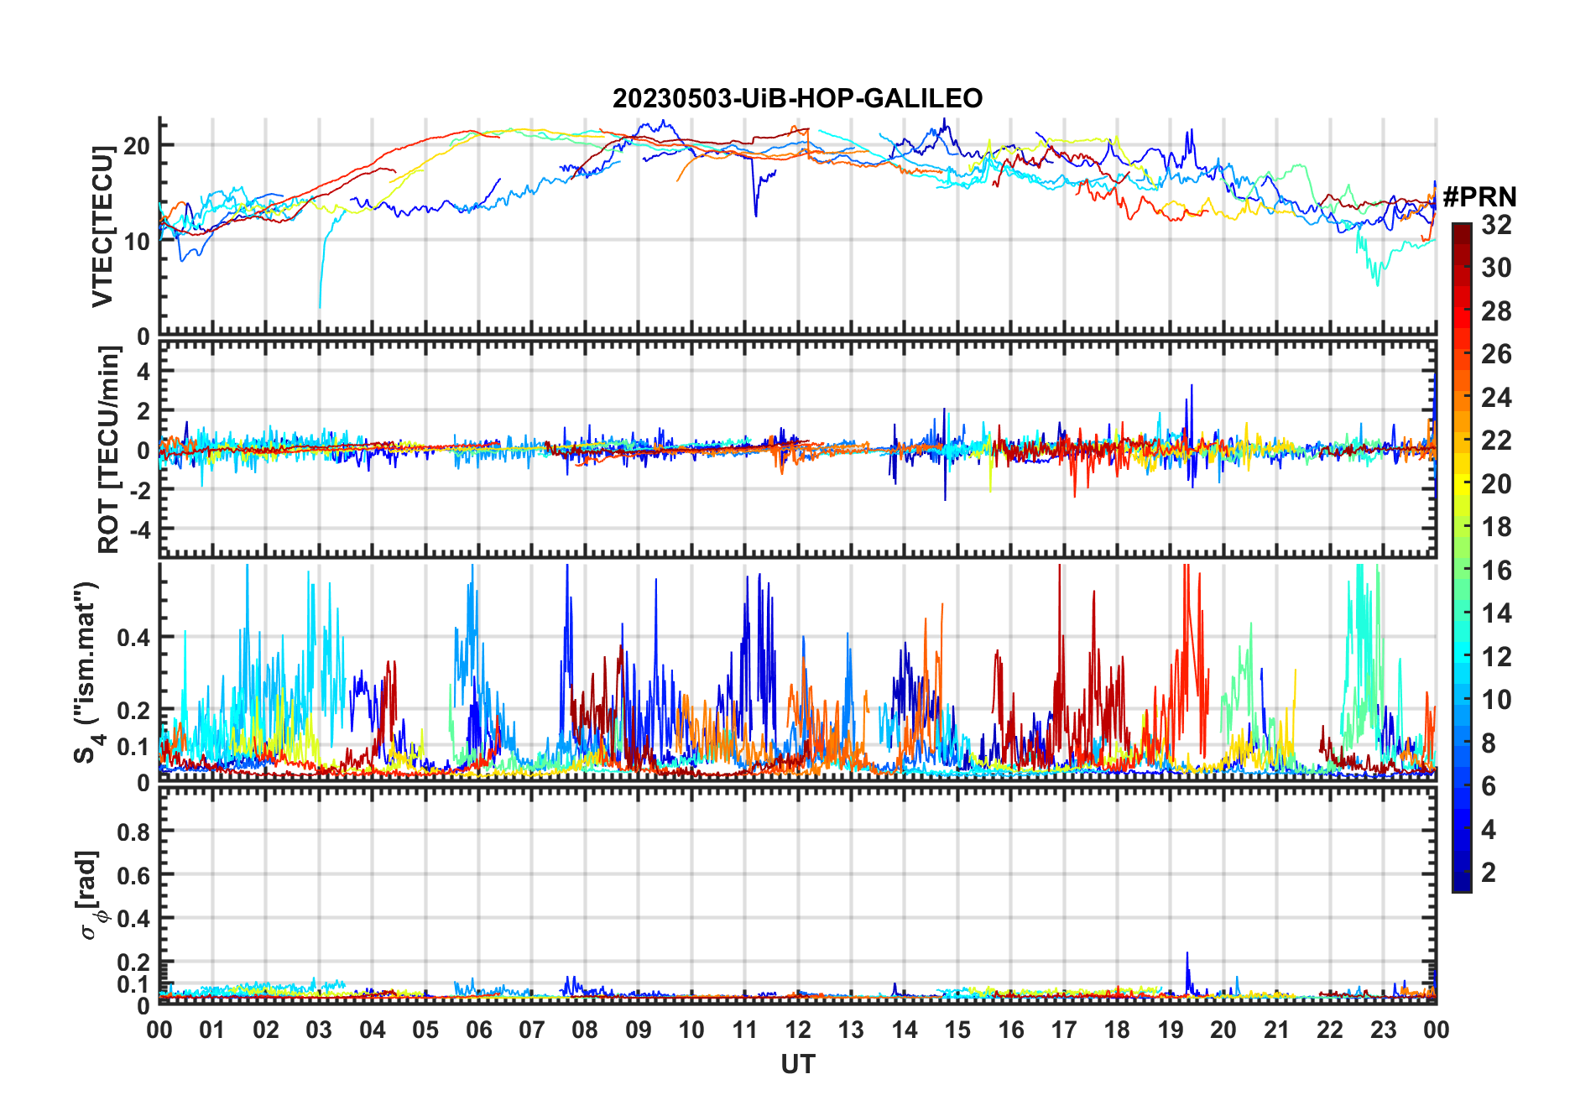The height and width of the screenshot is (1116, 1596).
Task: Click the colorbar at PRN 16 green
Action: (x=1461, y=571)
